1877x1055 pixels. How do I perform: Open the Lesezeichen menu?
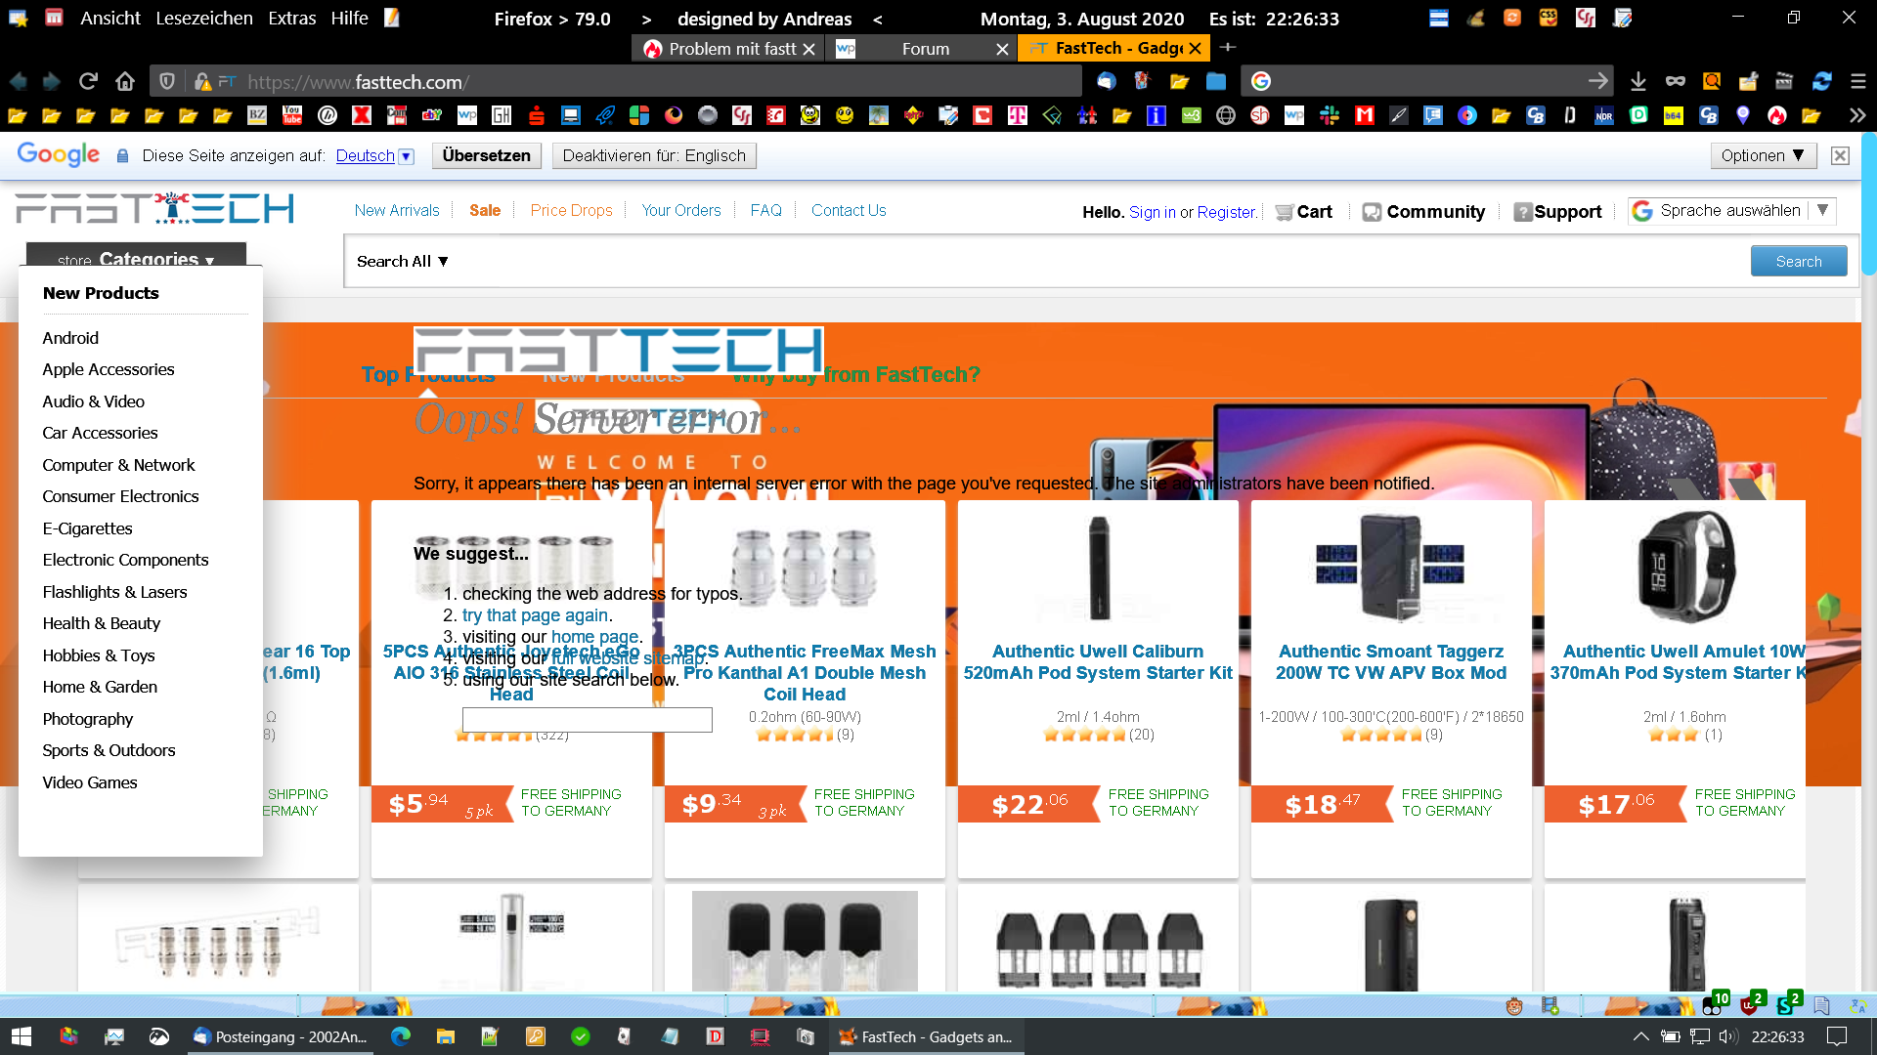[203, 19]
